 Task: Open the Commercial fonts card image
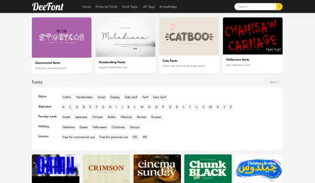click(62, 37)
